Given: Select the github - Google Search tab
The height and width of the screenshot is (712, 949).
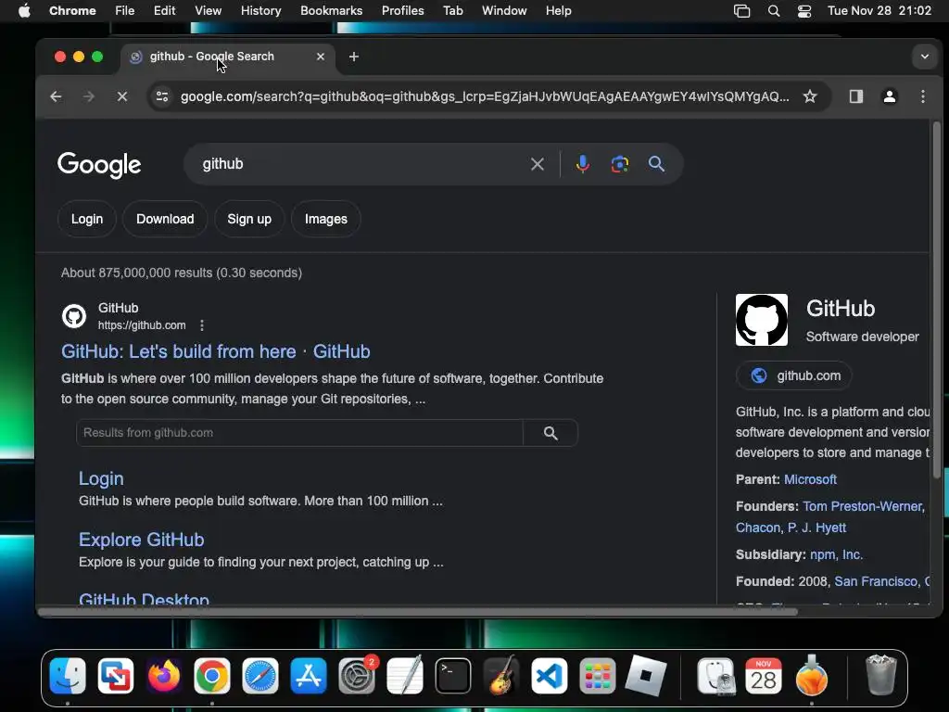Looking at the screenshot, I should click(227, 57).
